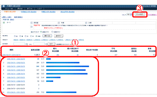Image resolution: width=157 pixels, height=97 pixels.
Task: Open calendar picker beside end date field
Action: 46,44
